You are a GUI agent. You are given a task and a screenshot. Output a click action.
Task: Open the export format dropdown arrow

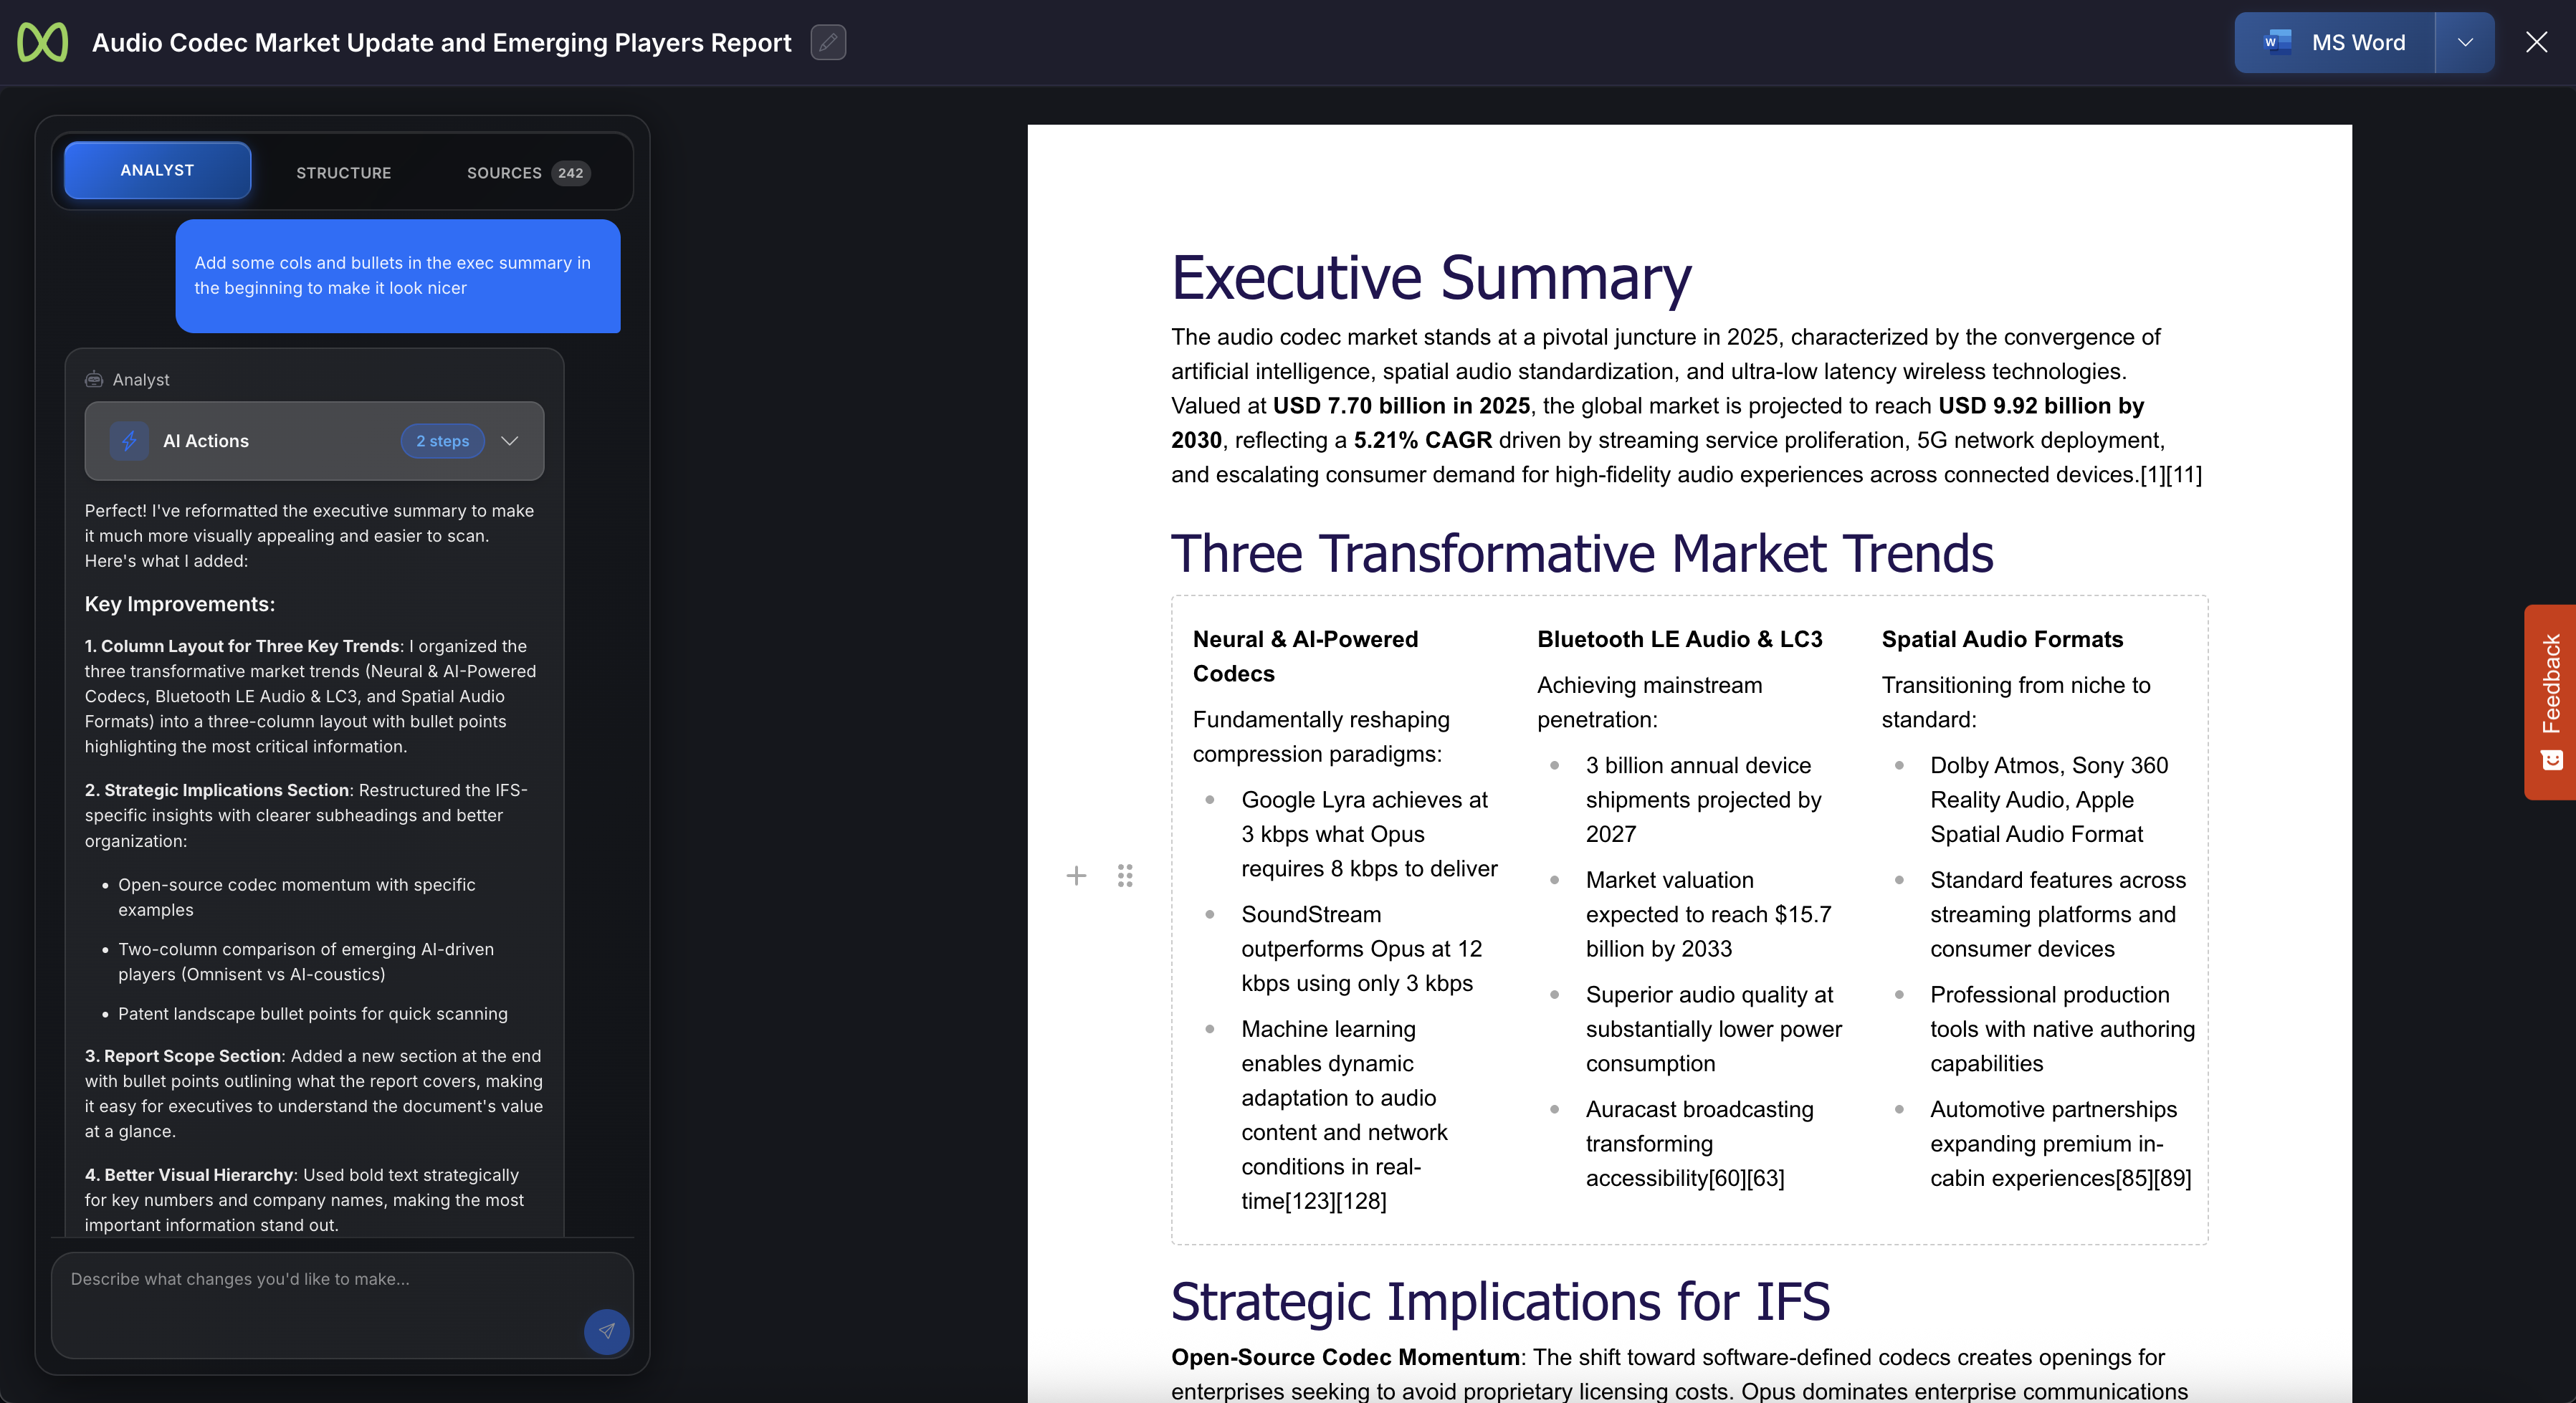2465,42
